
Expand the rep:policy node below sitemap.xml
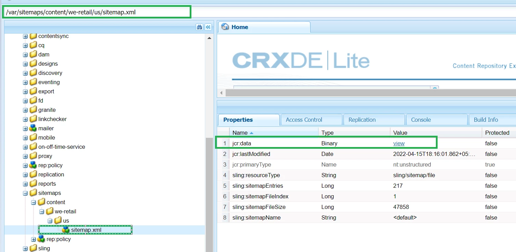tap(34, 239)
